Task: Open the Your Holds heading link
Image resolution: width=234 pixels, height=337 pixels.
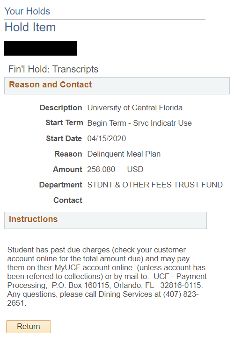Action: [x=27, y=11]
